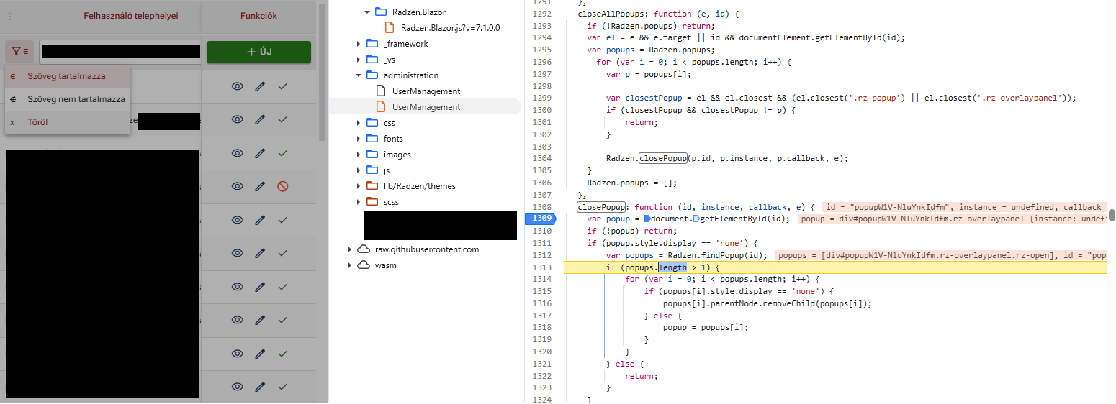Click the "Felhasználó telephelyei" column header
Screen dimensions: 1116x404
tap(130, 16)
